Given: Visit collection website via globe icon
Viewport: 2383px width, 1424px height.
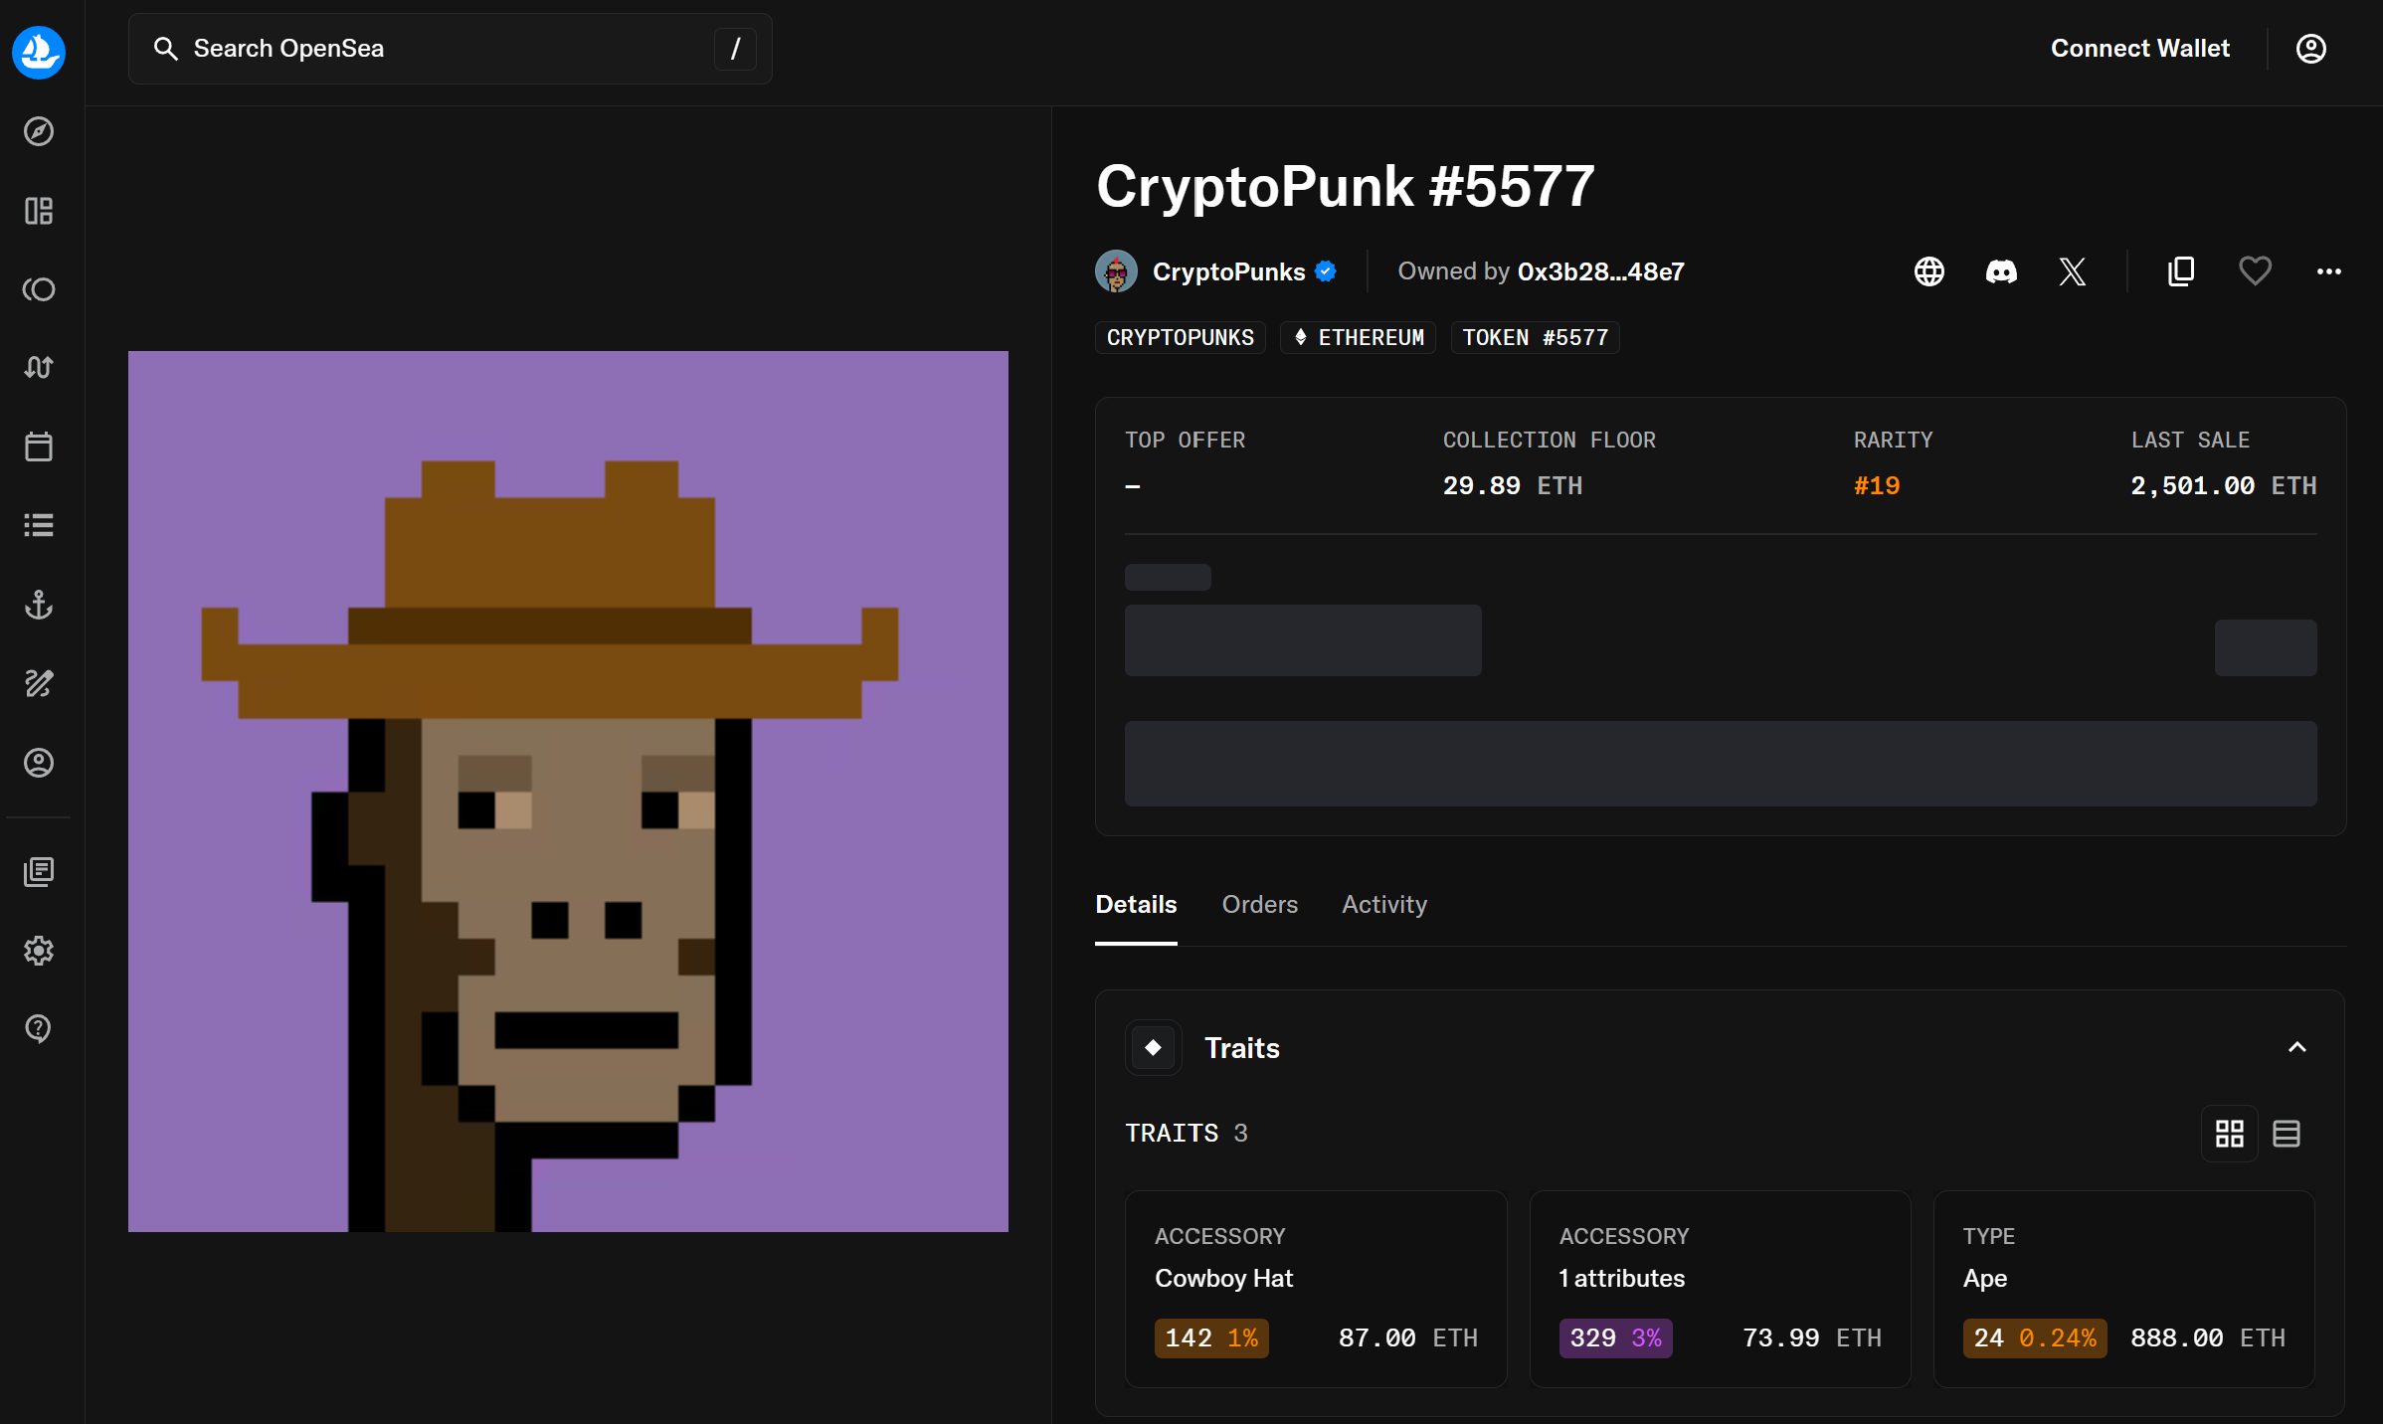Looking at the screenshot, I should click(x=1929, y=271).
